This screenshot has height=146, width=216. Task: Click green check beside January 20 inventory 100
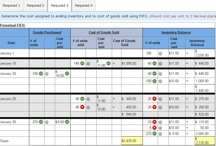point(155,81)
